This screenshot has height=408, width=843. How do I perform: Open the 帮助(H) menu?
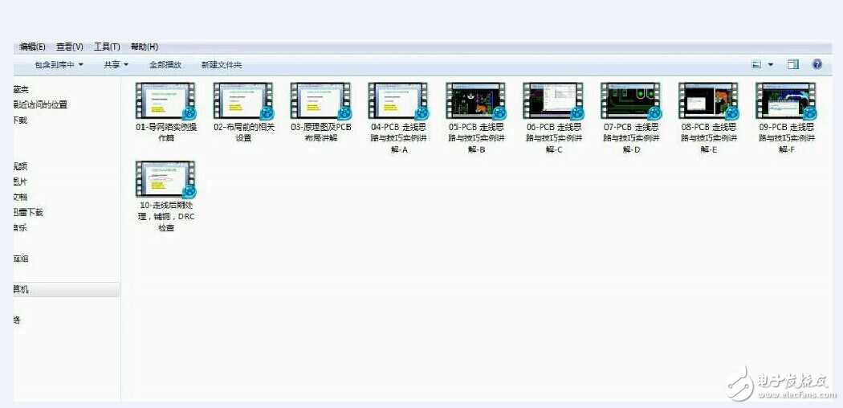tap(145, 47)
